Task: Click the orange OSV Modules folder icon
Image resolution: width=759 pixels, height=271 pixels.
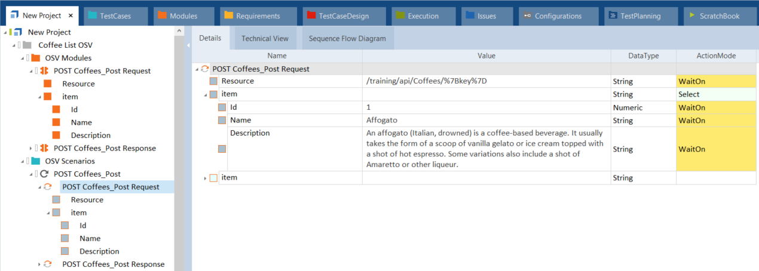Action: pos(35,58)
